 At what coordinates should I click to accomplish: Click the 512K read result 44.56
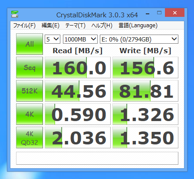click(78, 91)
